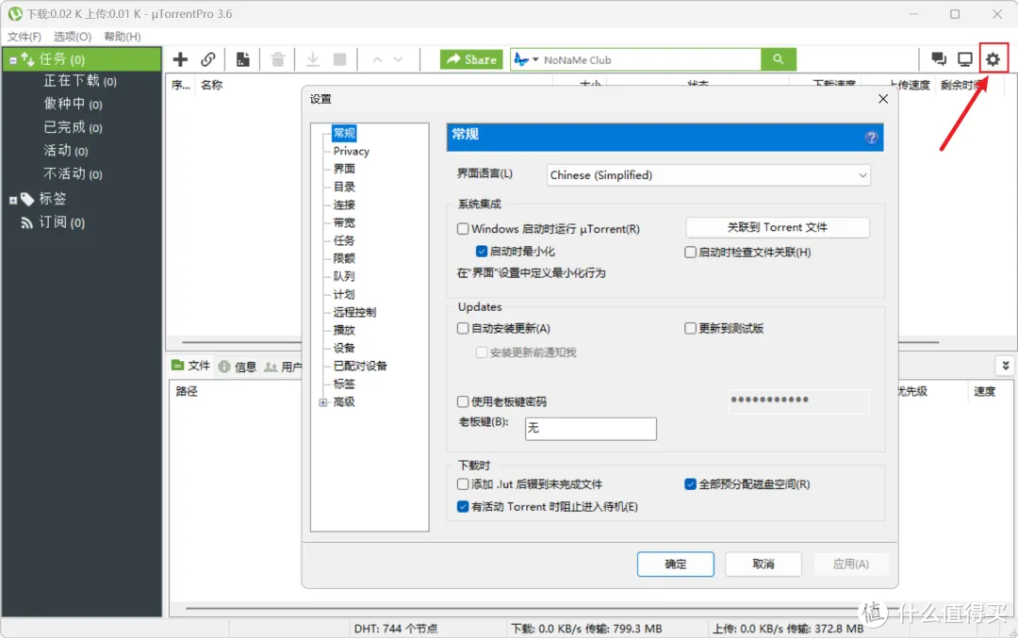The image size is (1018, 638).
Task: Expand the 高级 tree node
Action: (x=323, y=402)
